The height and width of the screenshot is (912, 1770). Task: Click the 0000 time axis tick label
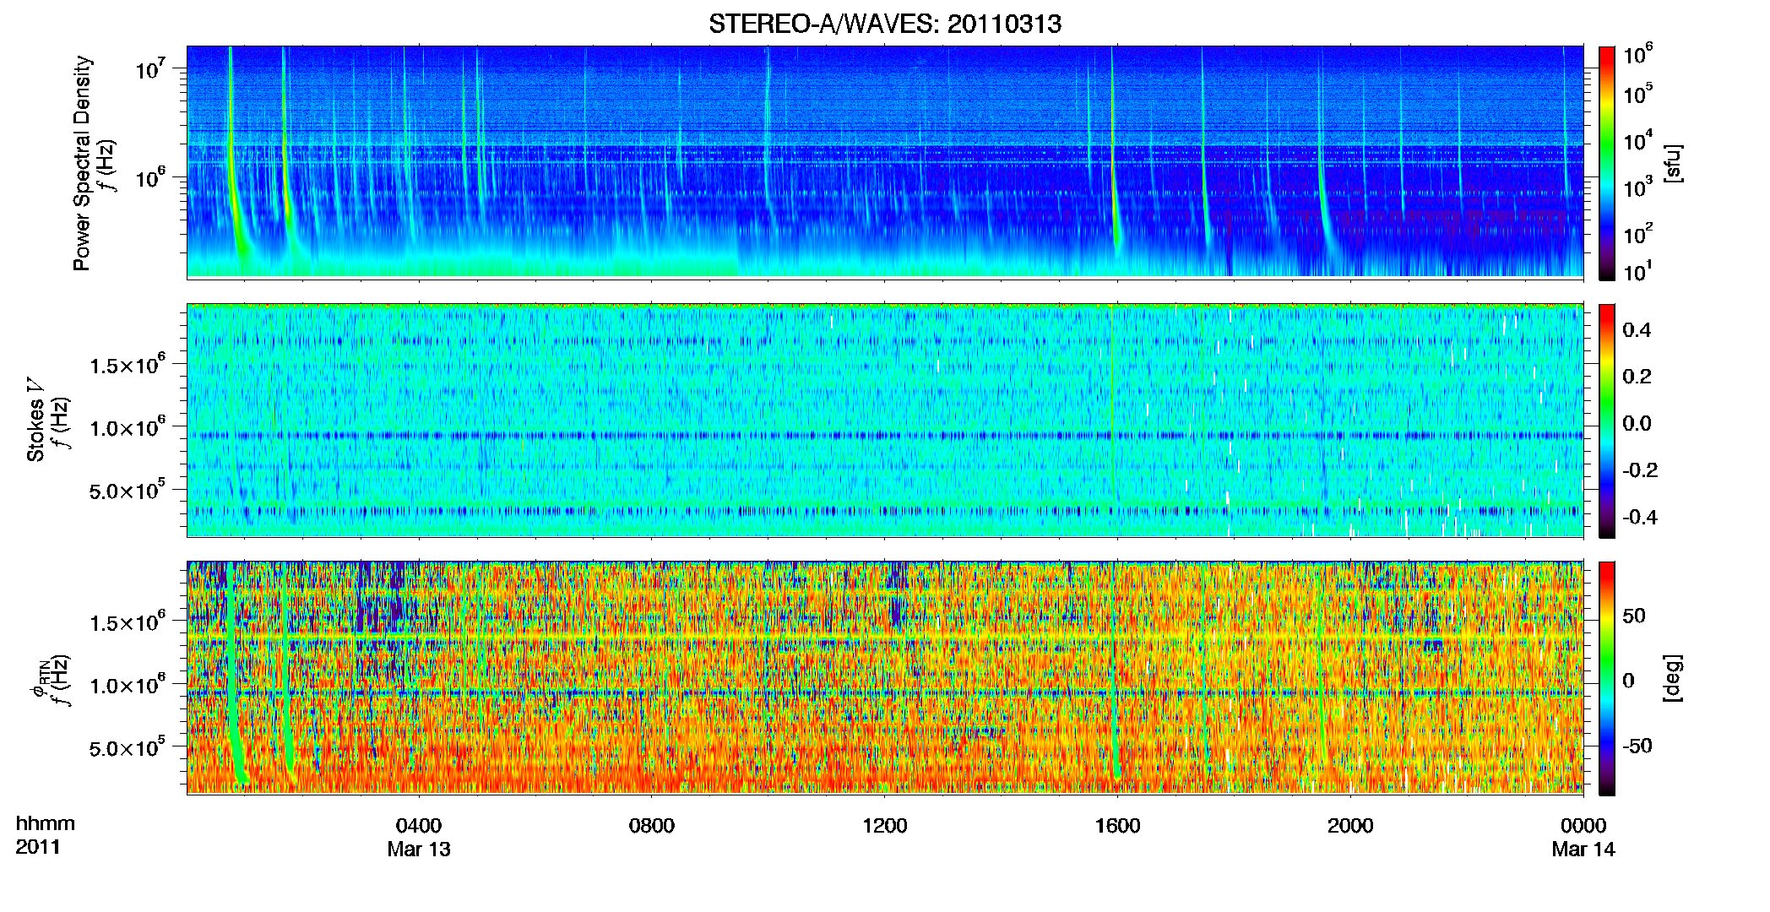click(1583, 825)
